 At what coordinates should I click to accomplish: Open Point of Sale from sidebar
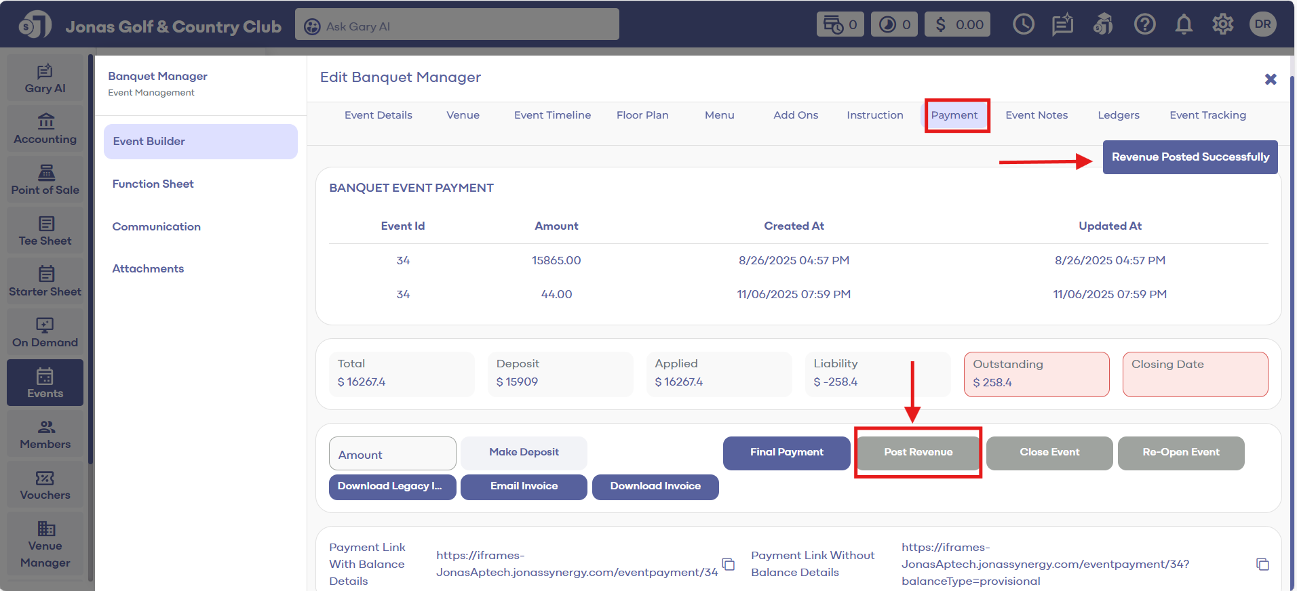tap(45, 180)
